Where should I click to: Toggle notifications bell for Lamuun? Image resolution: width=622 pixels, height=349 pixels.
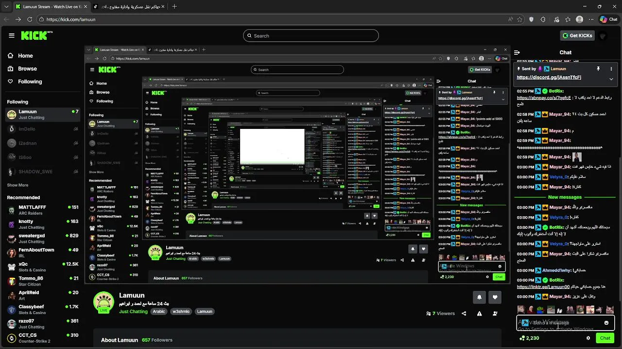479,297
